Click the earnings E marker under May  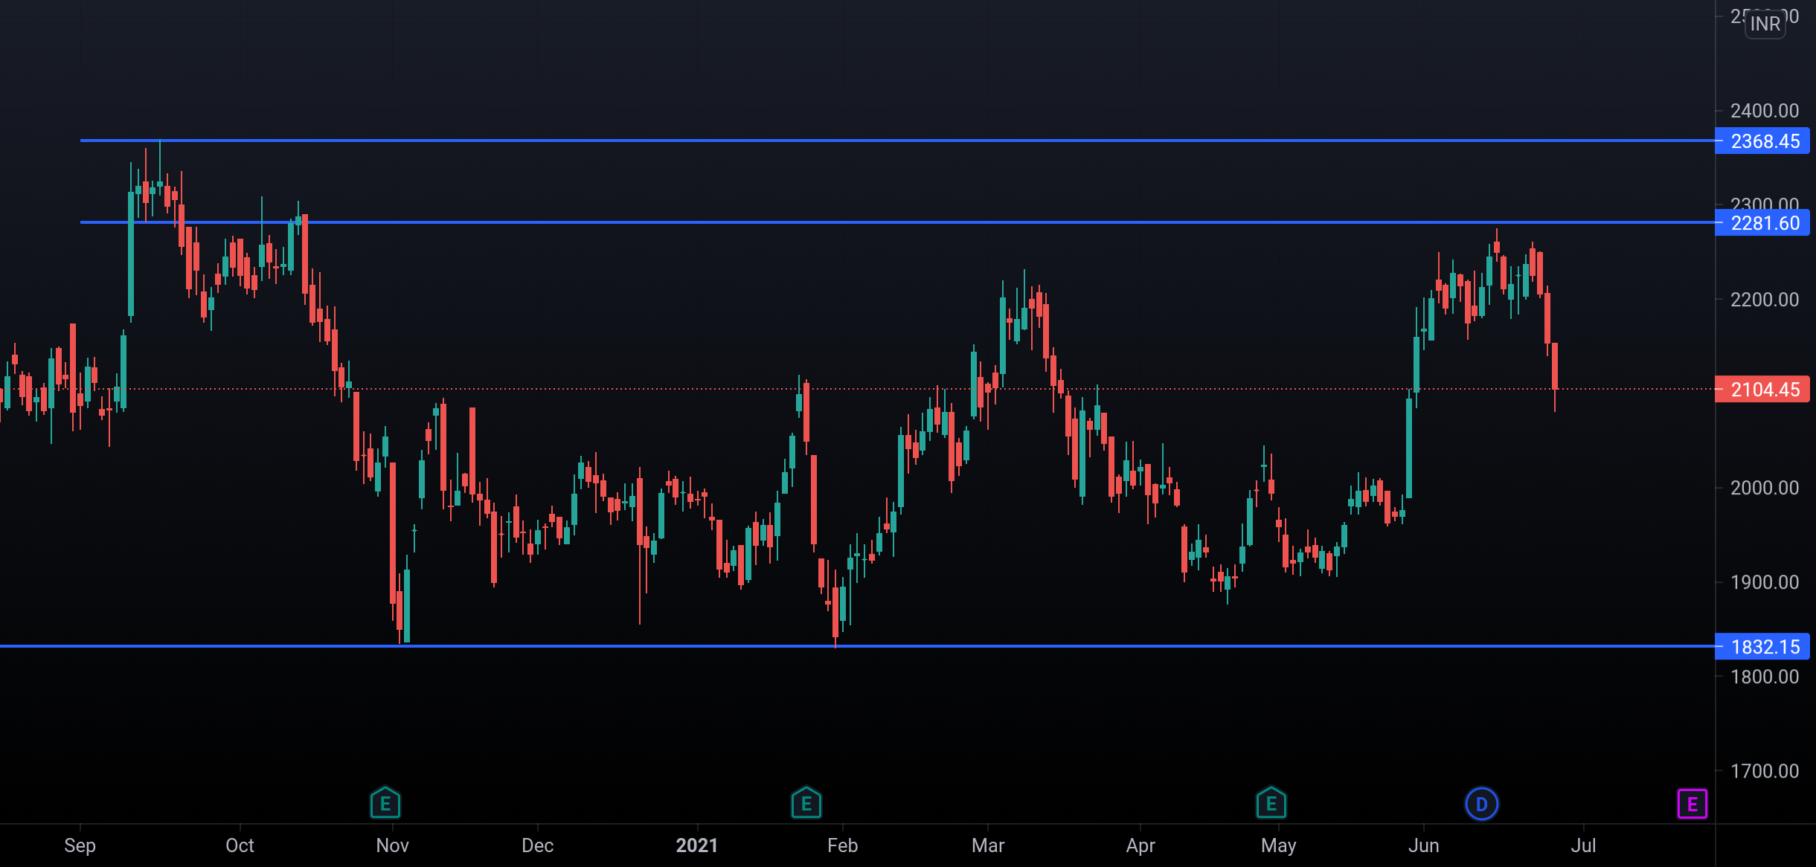[1272, 803]
